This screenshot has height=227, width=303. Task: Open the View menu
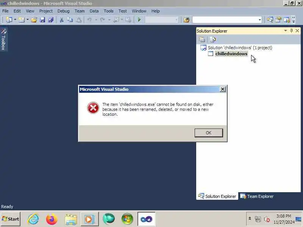pyautogui.click(x=30, y=11)
